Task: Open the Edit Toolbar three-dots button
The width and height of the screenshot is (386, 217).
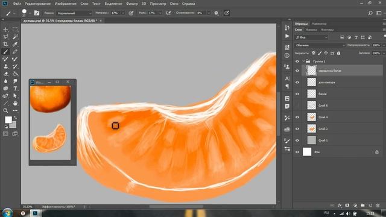Action: tap(15, 111)
